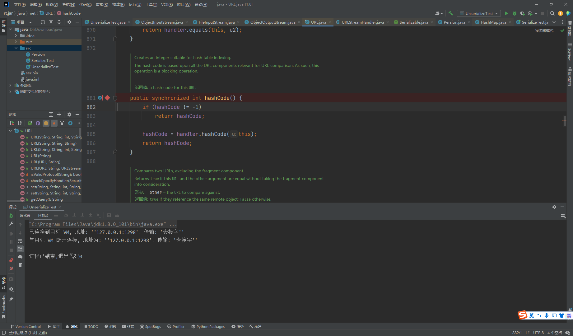Viewport: 573px width, 336px height.
Task: Click Sogou input method S icon
Action: 523,315
